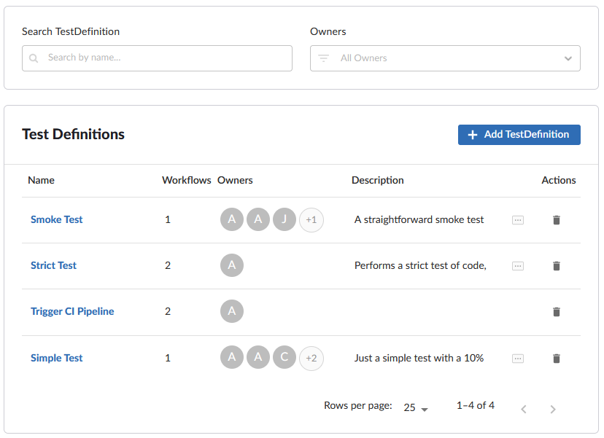Go to next page of results
604x438 pixels.
point(553,410)
